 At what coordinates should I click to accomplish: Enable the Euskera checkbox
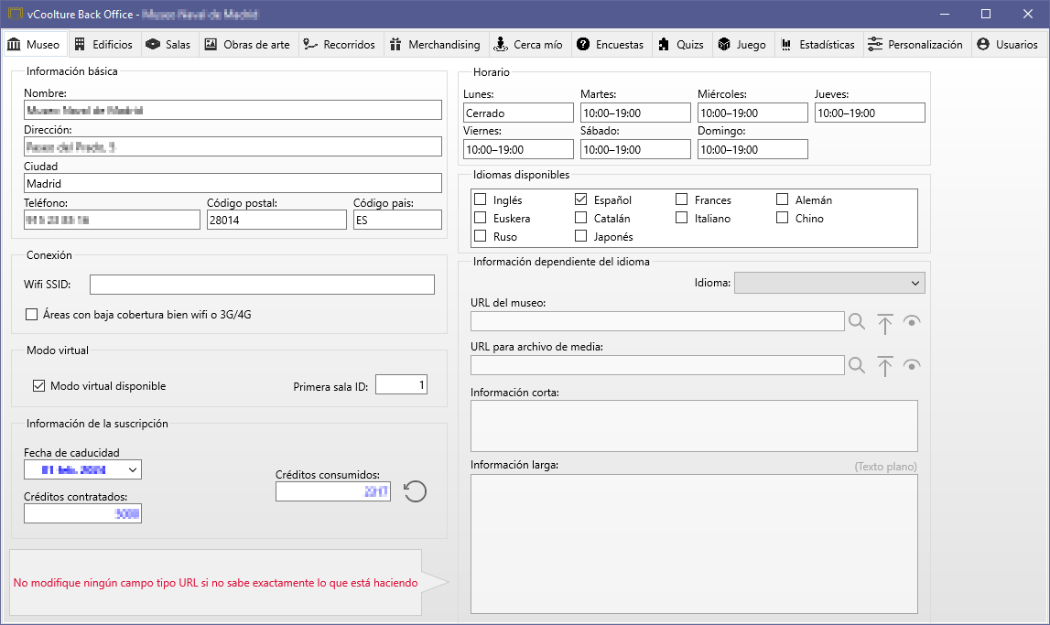click(x=480, y=218)
